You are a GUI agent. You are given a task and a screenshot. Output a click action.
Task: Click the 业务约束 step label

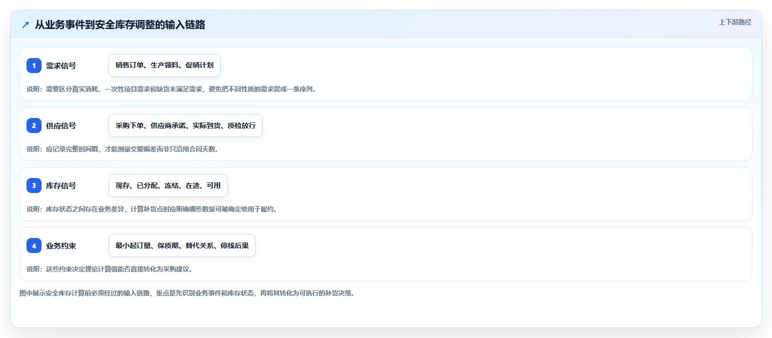(x=61, y=245)
